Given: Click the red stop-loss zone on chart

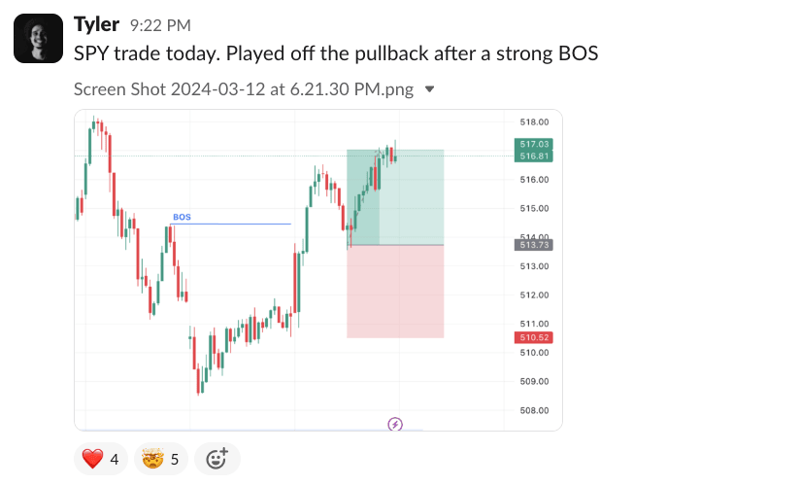Looking at the screenshot, I should click(x=396, y=292).
